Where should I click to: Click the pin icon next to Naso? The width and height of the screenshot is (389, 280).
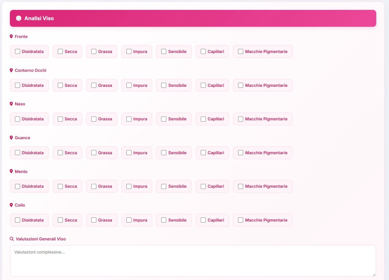(x=11, y=104)
